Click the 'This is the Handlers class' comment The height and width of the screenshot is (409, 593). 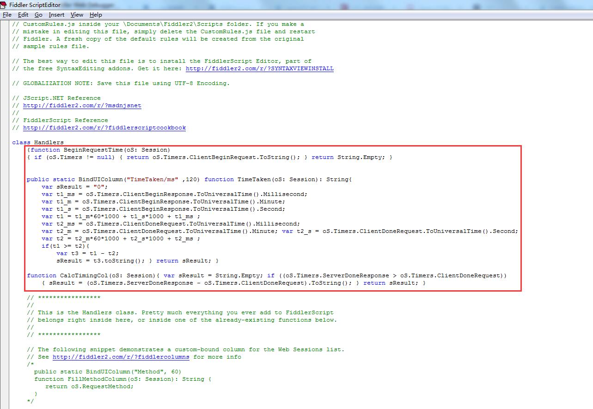pyautogui.click(x=180, y=312)
